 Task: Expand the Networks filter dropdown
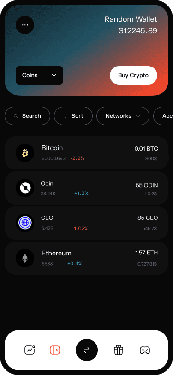point(123,116)
